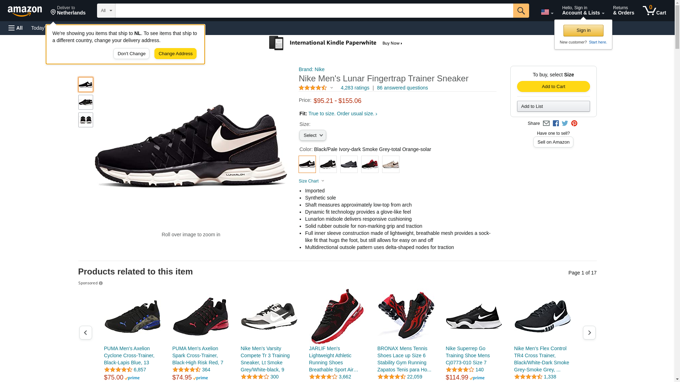This screenshot has height=382, width=680.
Task: Click the Add to Cart button
Action: 553,87
